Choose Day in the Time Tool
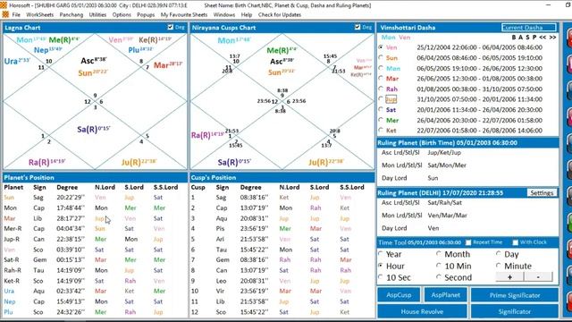This screenshot has width=572, height=322. [499, 254]
